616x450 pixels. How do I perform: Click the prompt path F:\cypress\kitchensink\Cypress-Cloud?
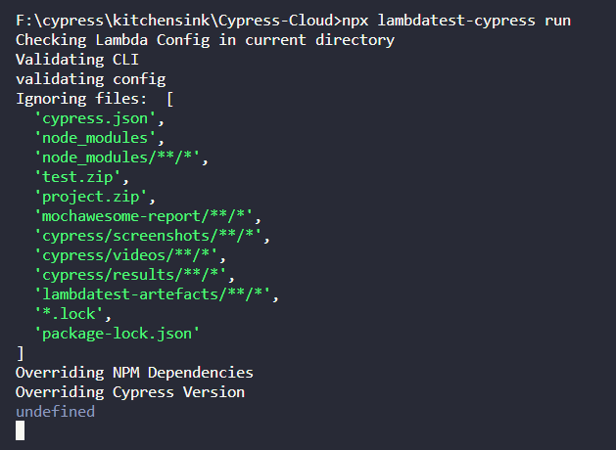coord(175,21)
